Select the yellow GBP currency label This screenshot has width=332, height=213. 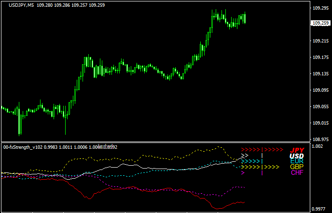297,167
